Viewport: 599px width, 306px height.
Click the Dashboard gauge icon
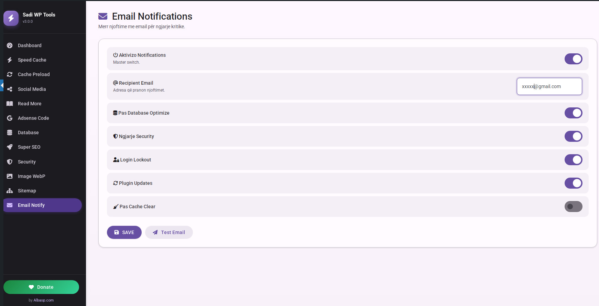(x=10, y=45)
